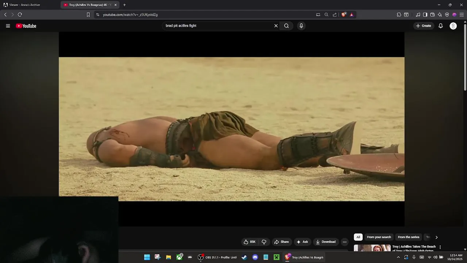Dislike the video
467x263 pixels.
coord(264,242)
